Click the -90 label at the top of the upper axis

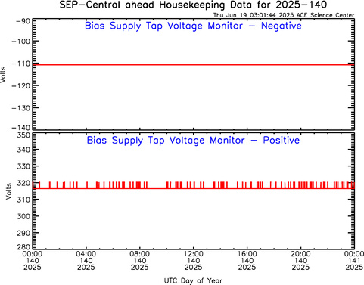coord(23,21)
